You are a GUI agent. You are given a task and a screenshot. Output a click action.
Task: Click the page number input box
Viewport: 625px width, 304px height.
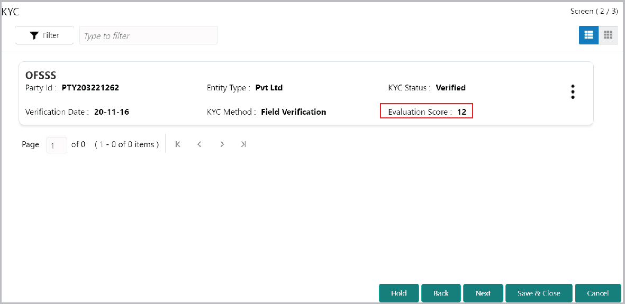click(x=57, y=145)
